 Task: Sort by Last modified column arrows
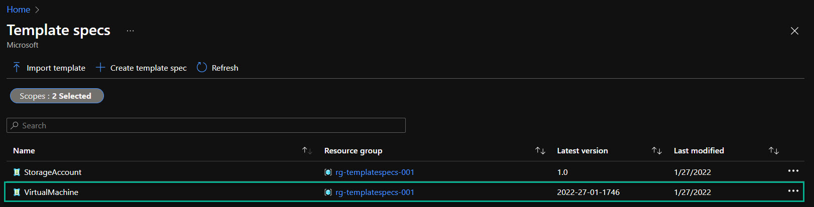(x=773, y=151)
